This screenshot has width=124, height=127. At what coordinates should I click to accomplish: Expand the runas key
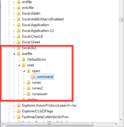click(x=24, y=83)
